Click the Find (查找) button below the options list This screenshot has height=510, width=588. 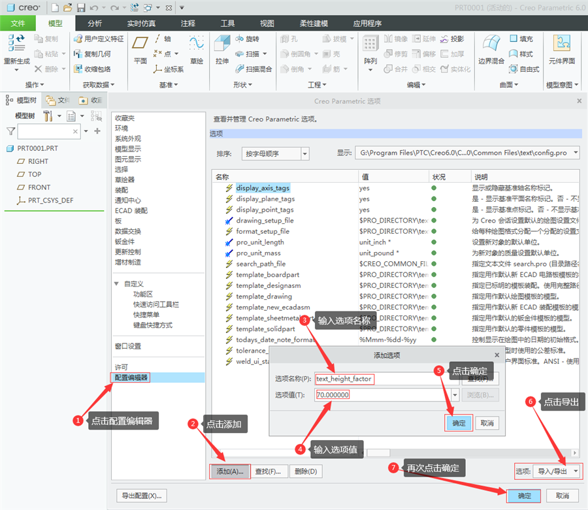[268, 471]
